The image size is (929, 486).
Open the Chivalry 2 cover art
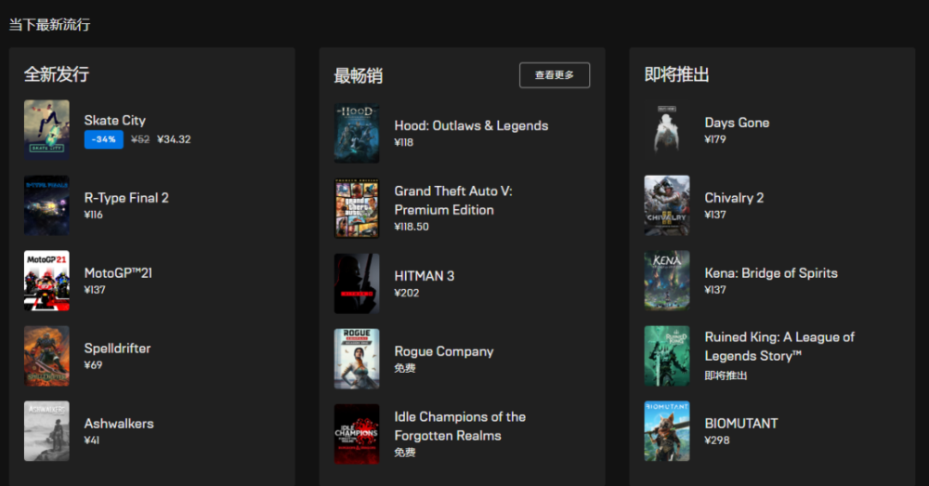point(667,205)
